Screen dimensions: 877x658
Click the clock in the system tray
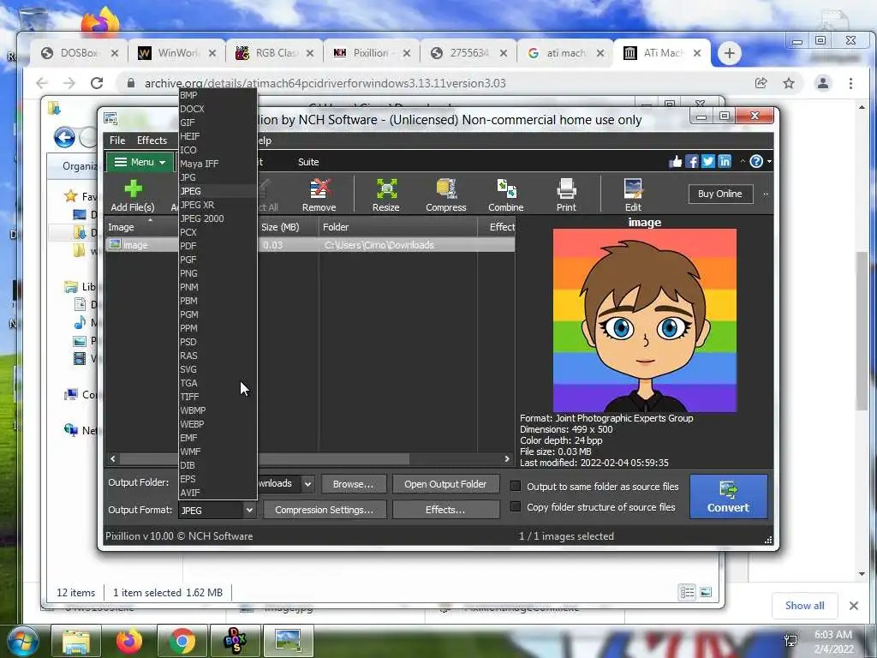[833, 641]
